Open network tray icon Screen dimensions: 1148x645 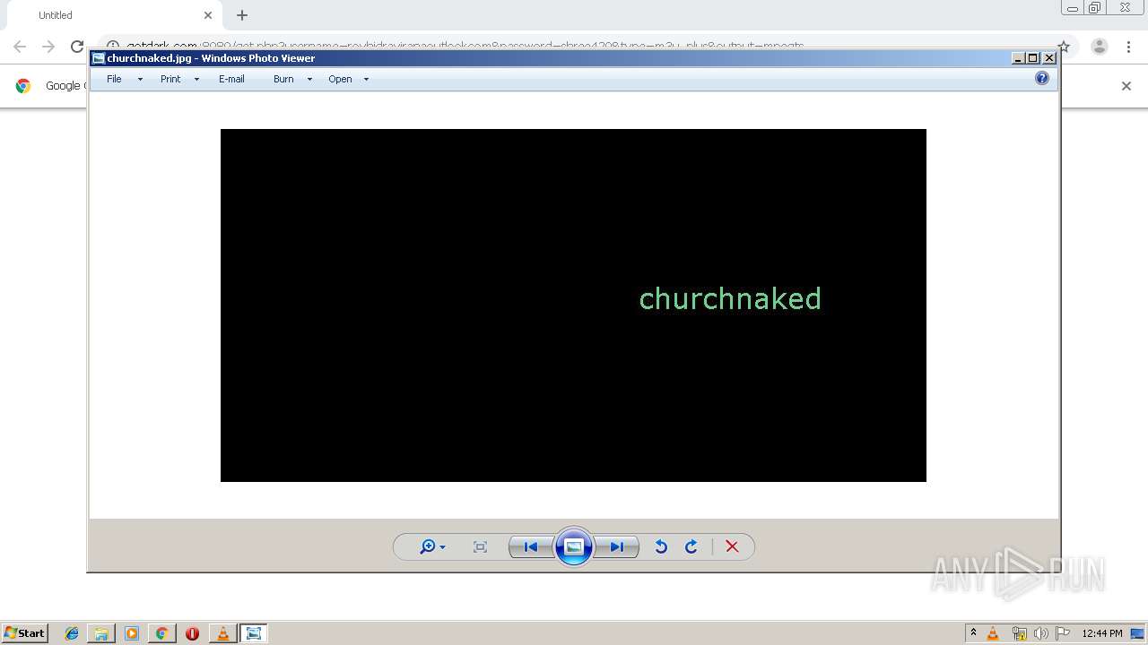tap(1019, 633)
